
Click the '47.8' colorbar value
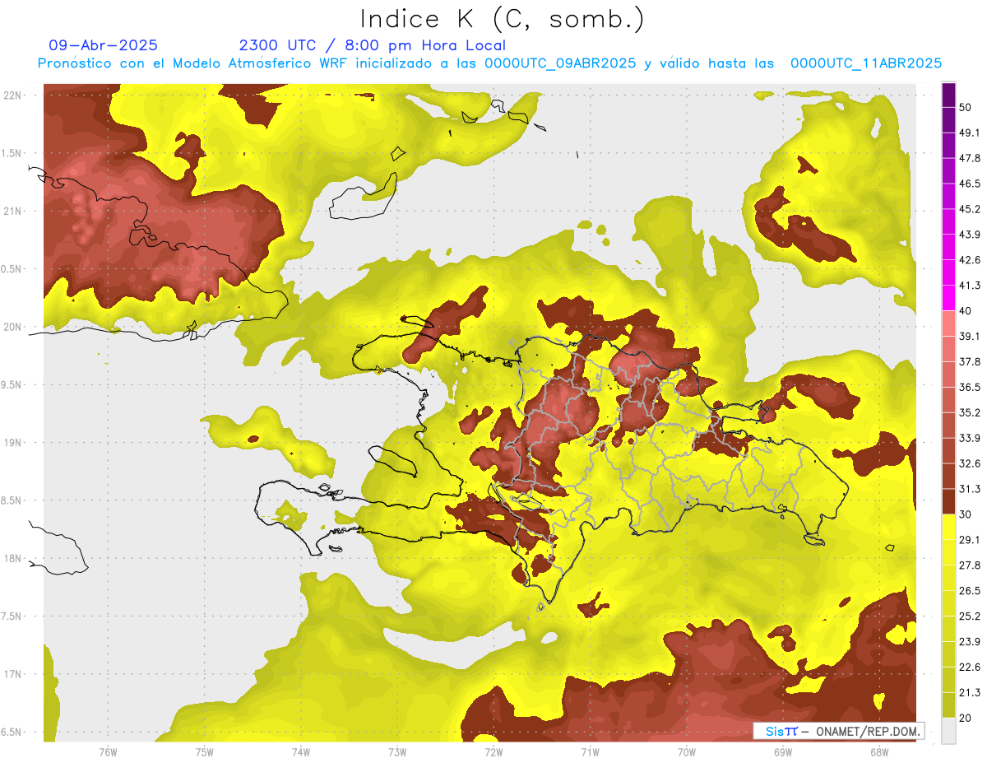pyautogui.click(x=970, y=158)
